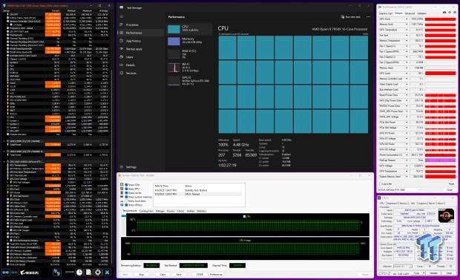
Task: Switch to the Cooling Fans tab
Action: pyautogui.click(x=146, y=211)
